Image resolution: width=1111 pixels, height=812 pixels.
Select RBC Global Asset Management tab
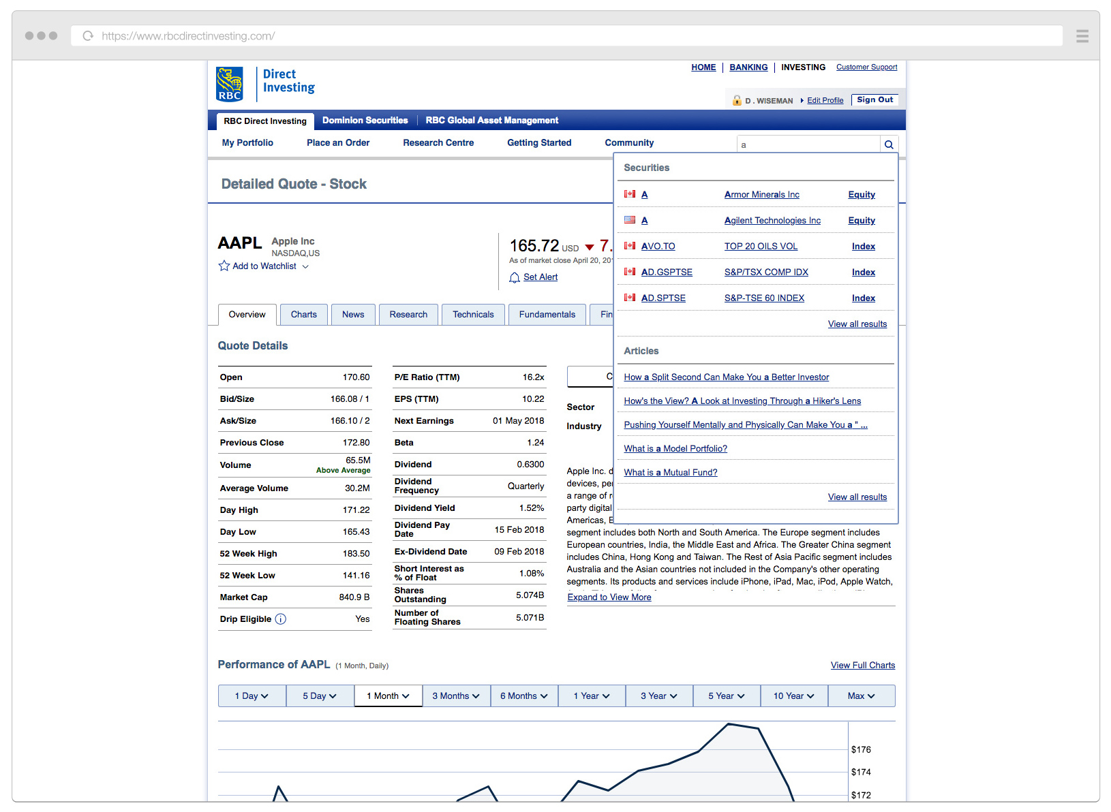492,121
